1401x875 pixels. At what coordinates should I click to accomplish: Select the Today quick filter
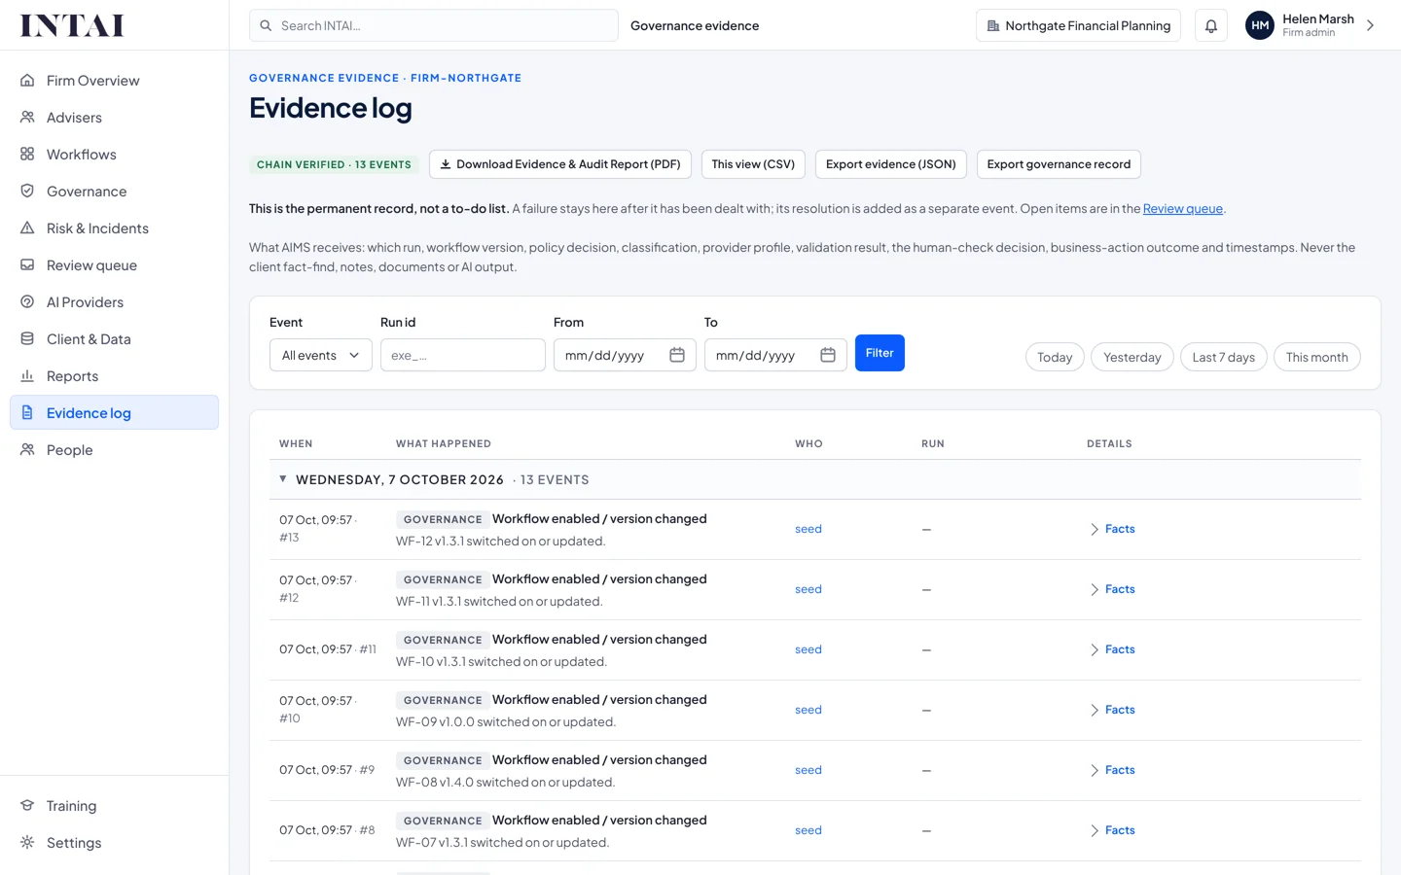click(1055, 357)
